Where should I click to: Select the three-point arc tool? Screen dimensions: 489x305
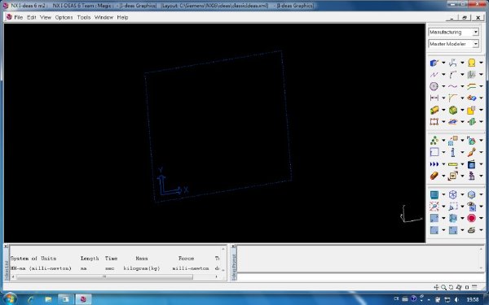pyautogui.click(x=453, y=75)
